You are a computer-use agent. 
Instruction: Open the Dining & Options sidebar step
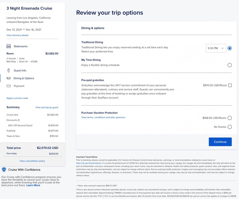coord(24,78)
